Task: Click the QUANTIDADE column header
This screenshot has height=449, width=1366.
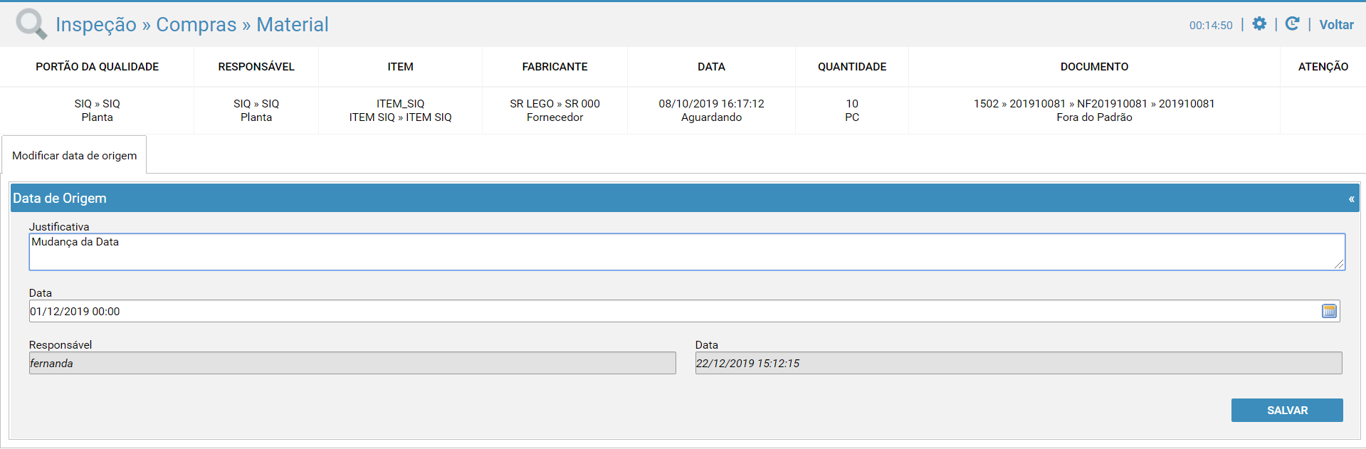Action: 852,67
